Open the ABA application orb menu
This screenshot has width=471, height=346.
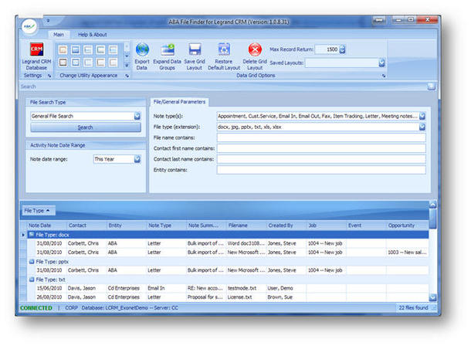tap(29, 26)
